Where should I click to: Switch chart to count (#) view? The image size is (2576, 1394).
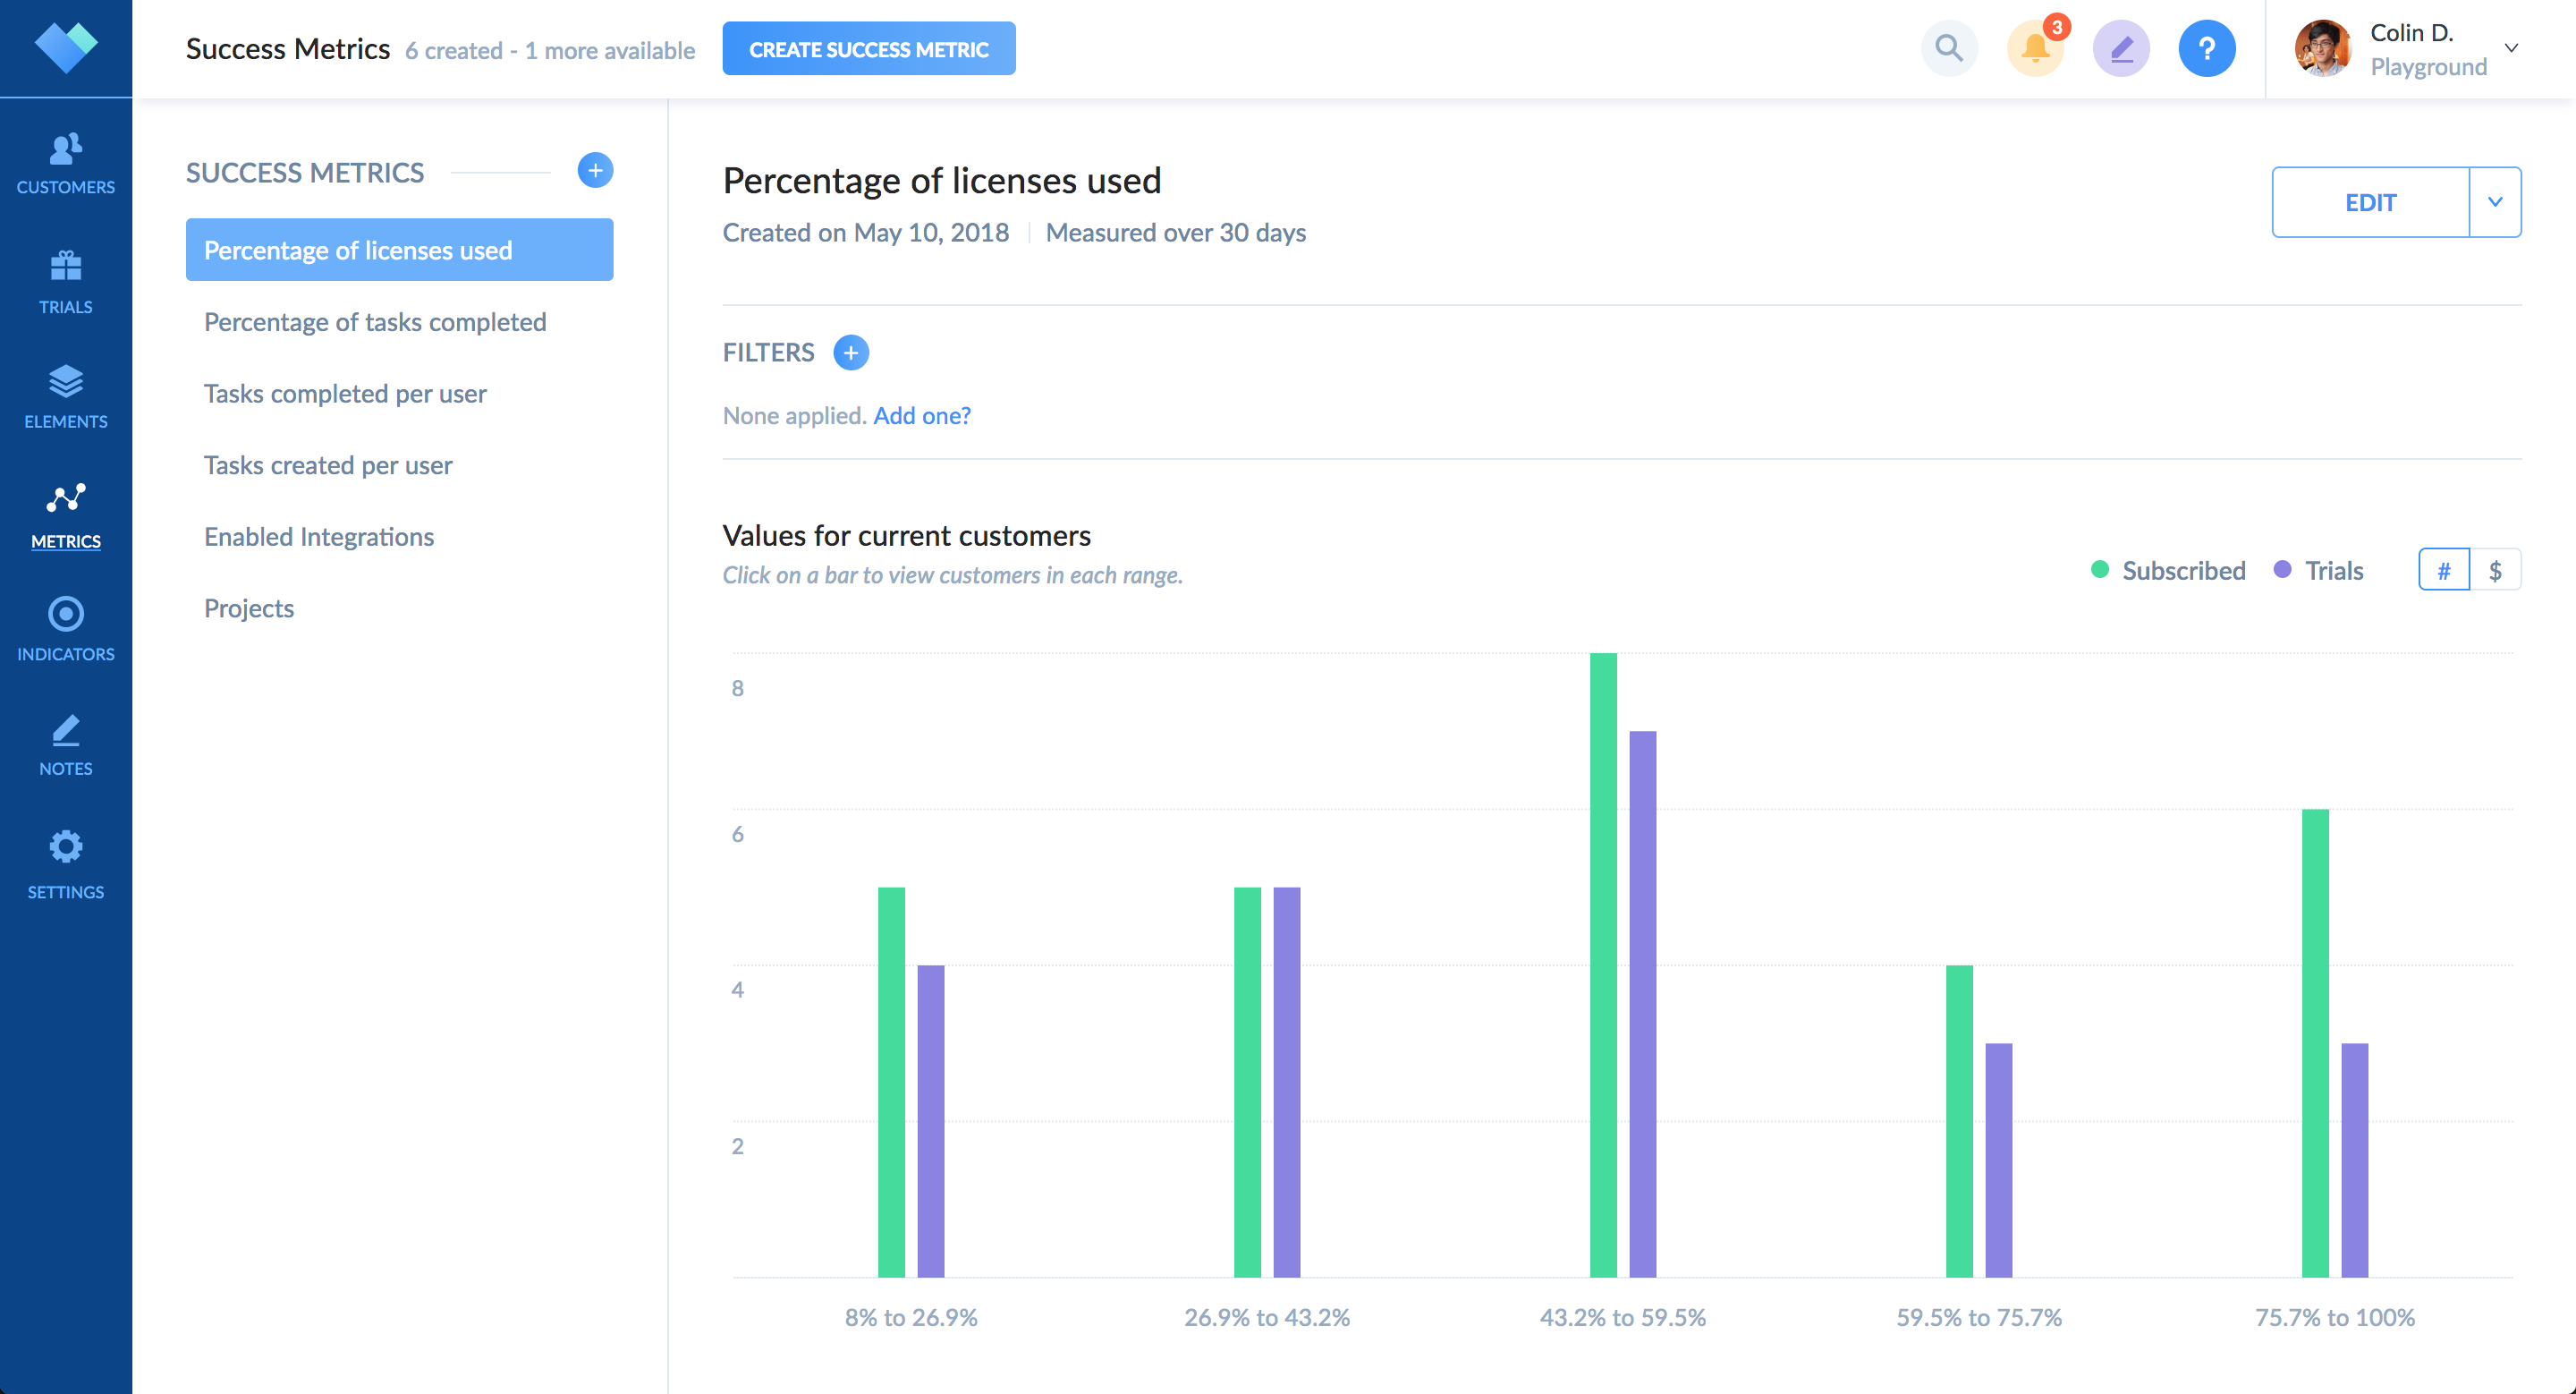(x=2443, y=570)
